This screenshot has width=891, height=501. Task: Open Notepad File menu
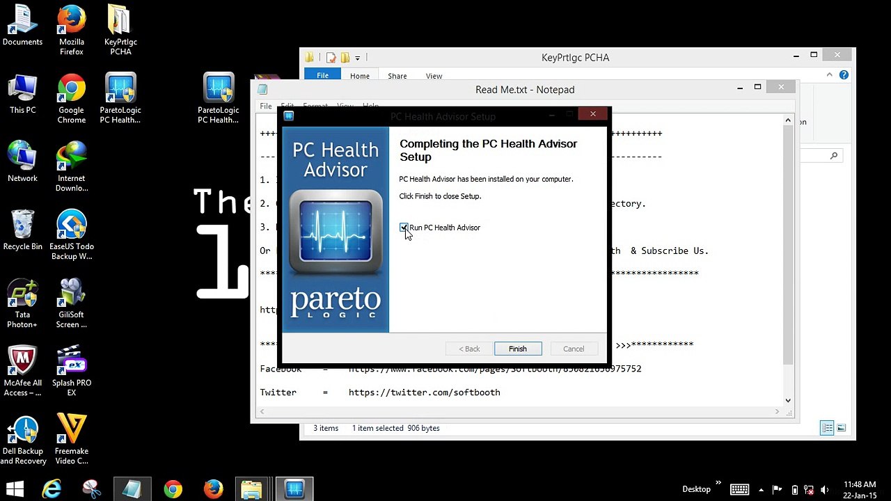point(266,106)
